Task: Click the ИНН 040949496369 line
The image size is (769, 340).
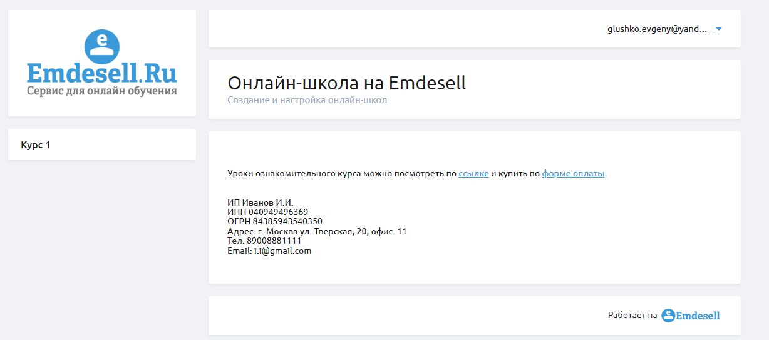Action: pyautogui.click(x=267, y=212)
